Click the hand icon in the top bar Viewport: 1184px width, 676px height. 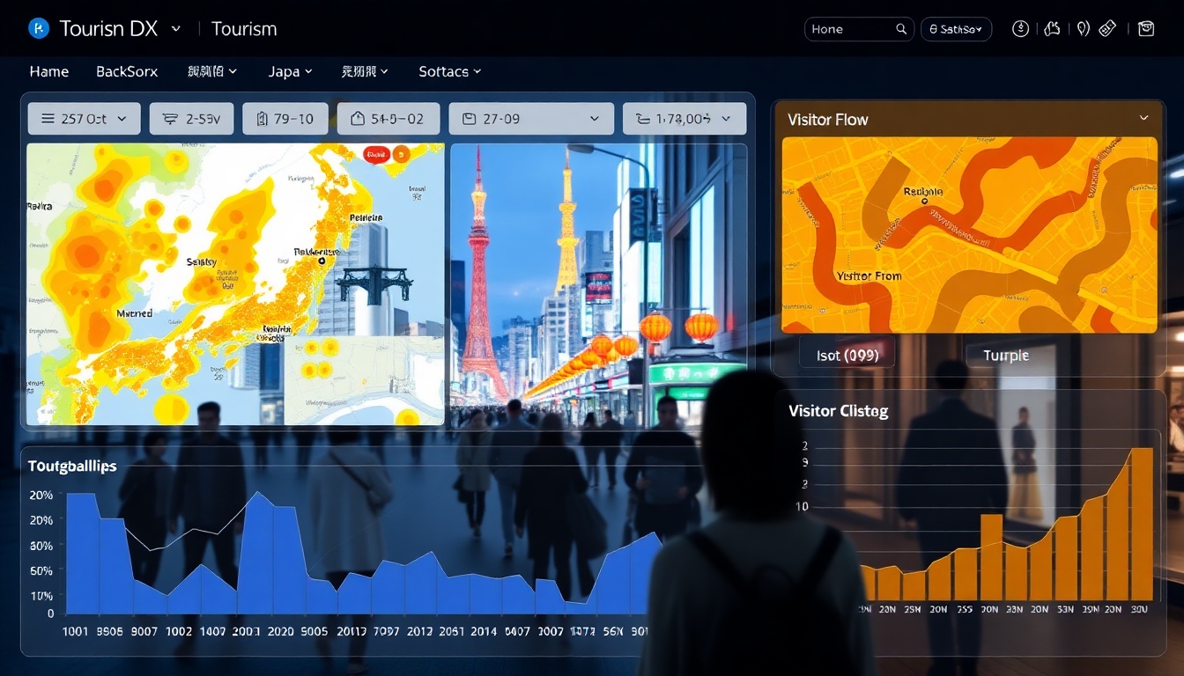point(1052,29)
